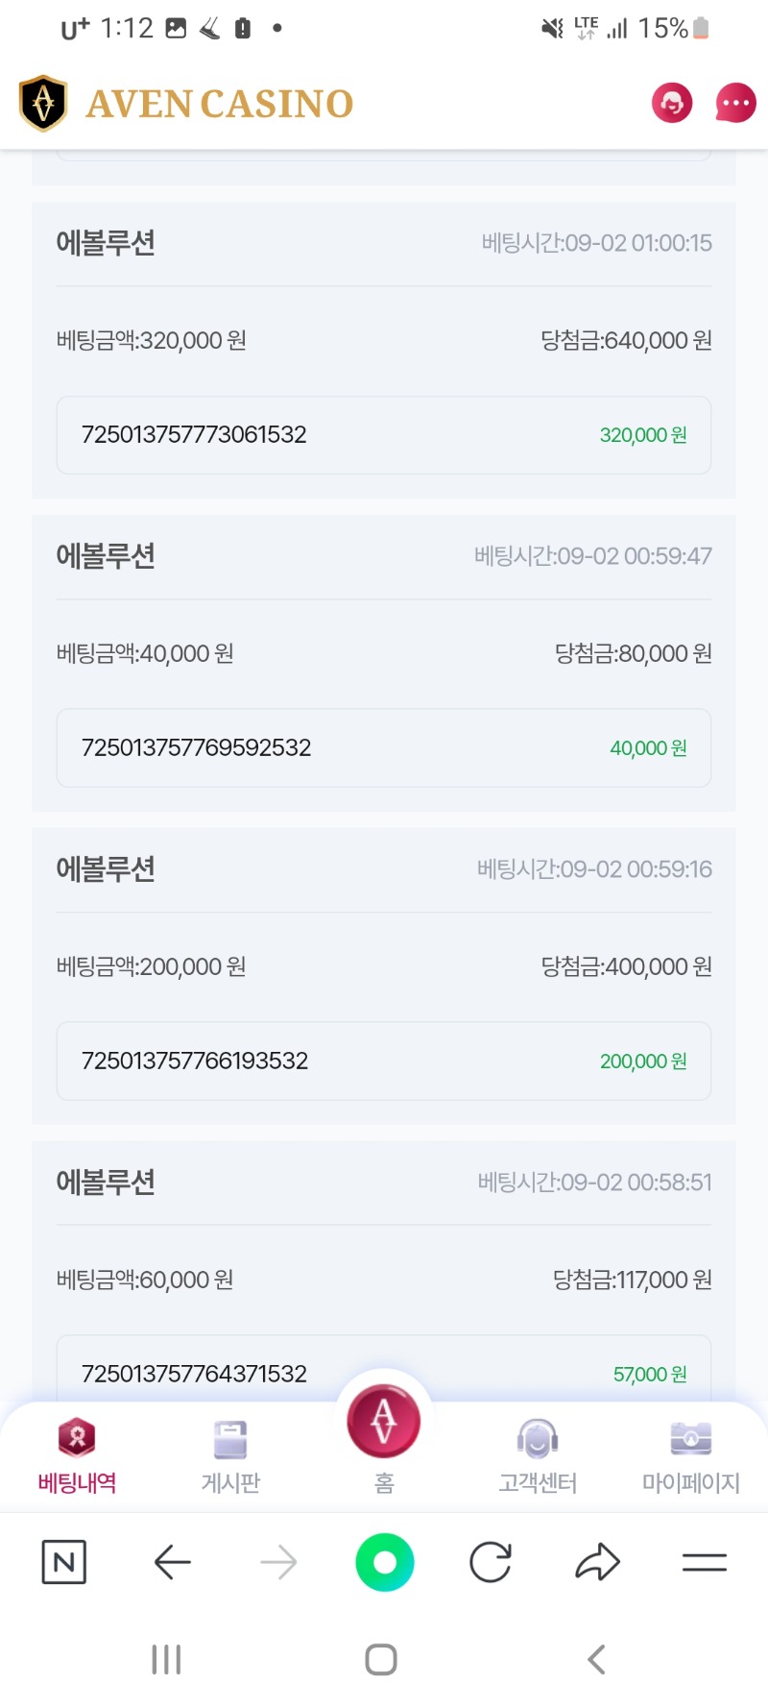Image resolution: width=768 pixels, height=1708 pixels.
Task: Open the customer support headset icon
Action: pyautogui.click(x=672, y=103)
